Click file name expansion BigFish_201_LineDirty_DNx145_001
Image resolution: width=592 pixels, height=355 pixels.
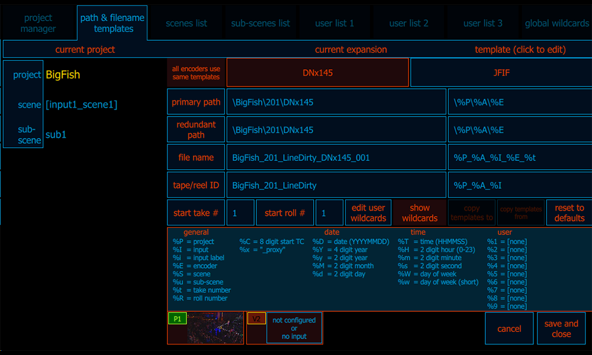tap(336, 158)
